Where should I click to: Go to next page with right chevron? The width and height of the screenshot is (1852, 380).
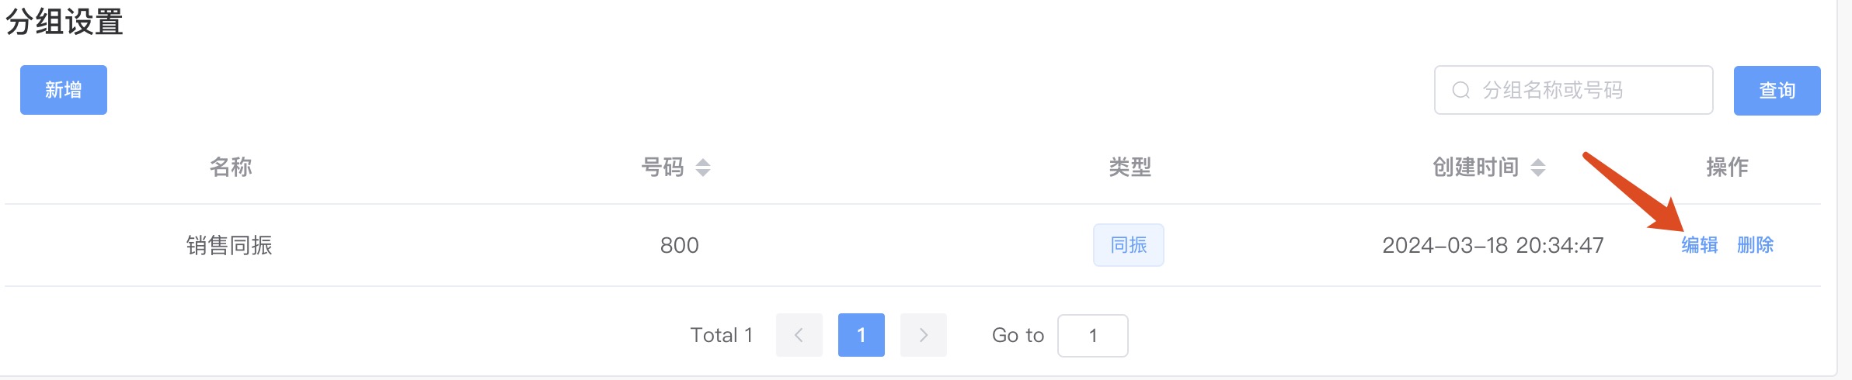coord(923,335)
